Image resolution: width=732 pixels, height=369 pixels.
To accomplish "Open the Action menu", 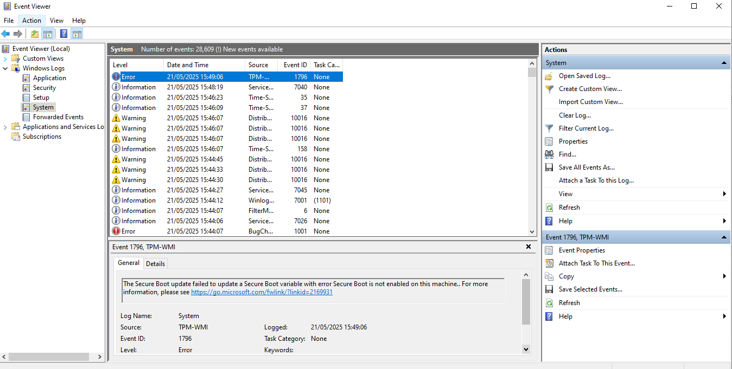I will click(x=31, y=21).
